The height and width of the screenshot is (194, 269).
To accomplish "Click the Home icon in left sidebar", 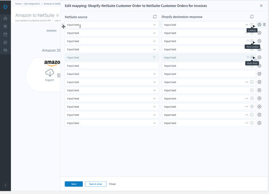I will pyautogui.click(x=5, y=19).
